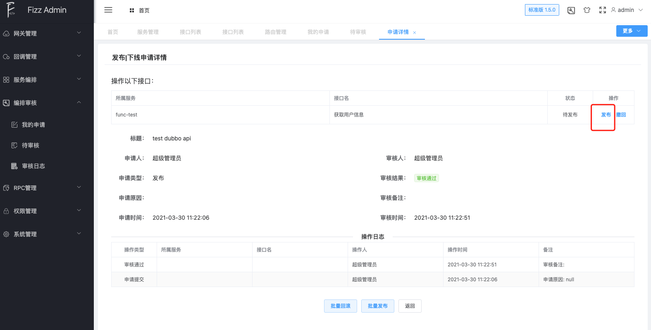This screenshot has width=651, height=330.
Task: Expand the 权限管理 menu chevron
Action: (x=79, y=210)
